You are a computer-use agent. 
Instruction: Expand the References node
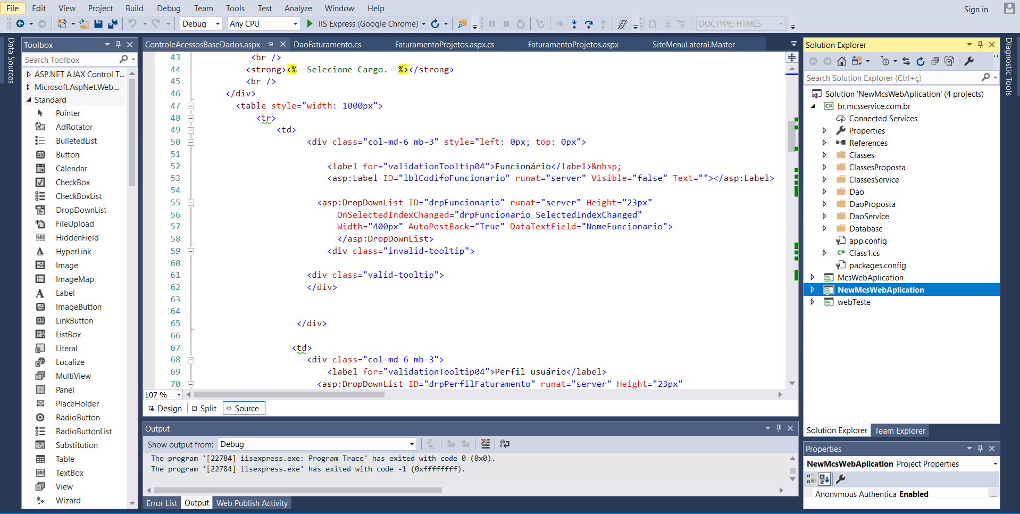[x=824, y=143]
